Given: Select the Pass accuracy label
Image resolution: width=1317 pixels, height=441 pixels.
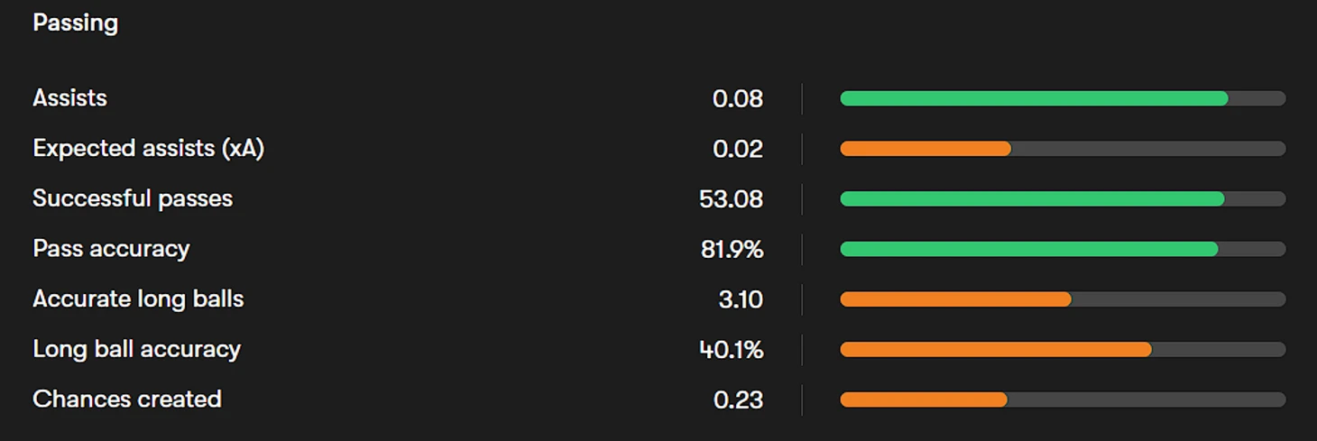Looking at the screenshot, I should (111, 249).
